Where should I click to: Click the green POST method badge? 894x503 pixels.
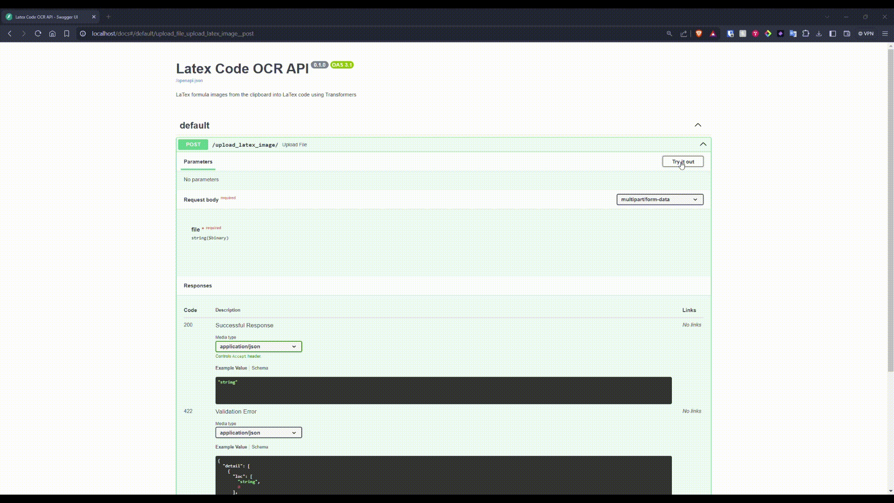click(x=193, y=144)
